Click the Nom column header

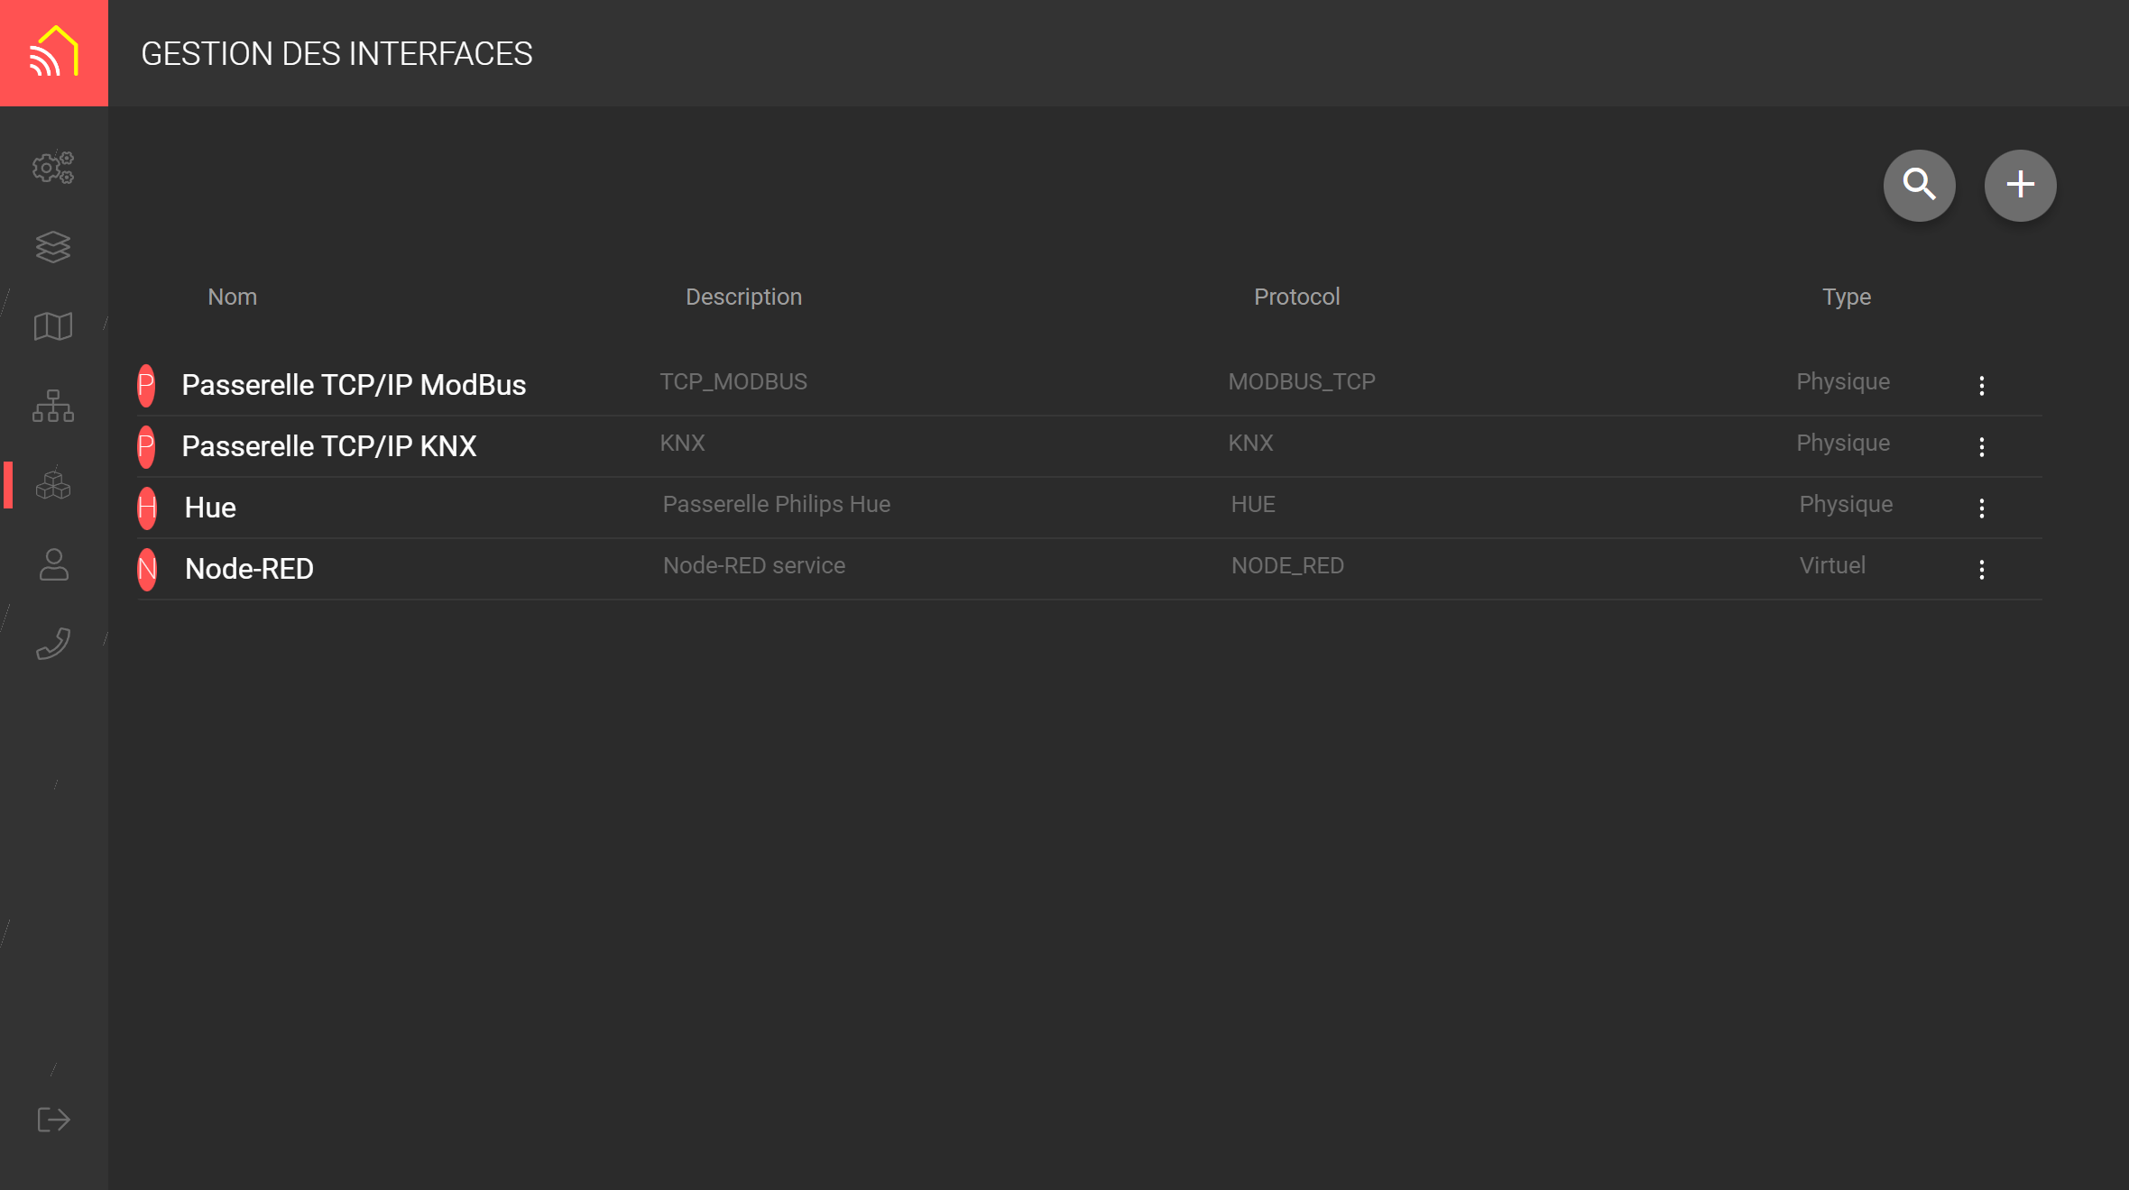click(232, 297)
